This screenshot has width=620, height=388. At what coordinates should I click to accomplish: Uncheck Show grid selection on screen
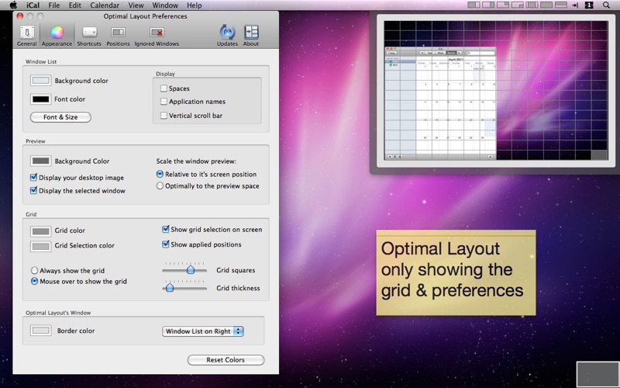click(166, 229)
